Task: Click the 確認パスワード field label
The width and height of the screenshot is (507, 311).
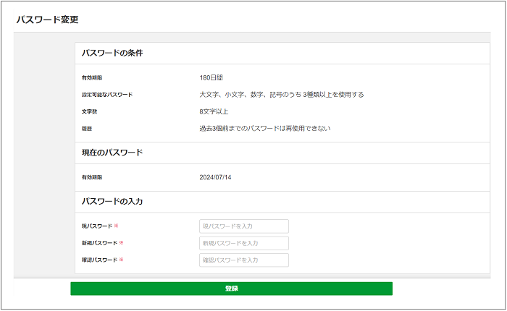Action: coord(100,260)
